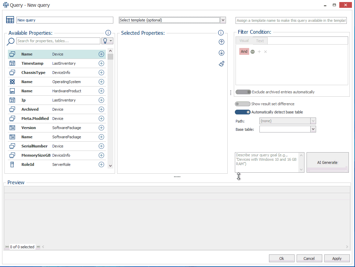355x267 pixels.
Task: Open the lightbulb suggestions dropdown
Action: coord(107,41)
